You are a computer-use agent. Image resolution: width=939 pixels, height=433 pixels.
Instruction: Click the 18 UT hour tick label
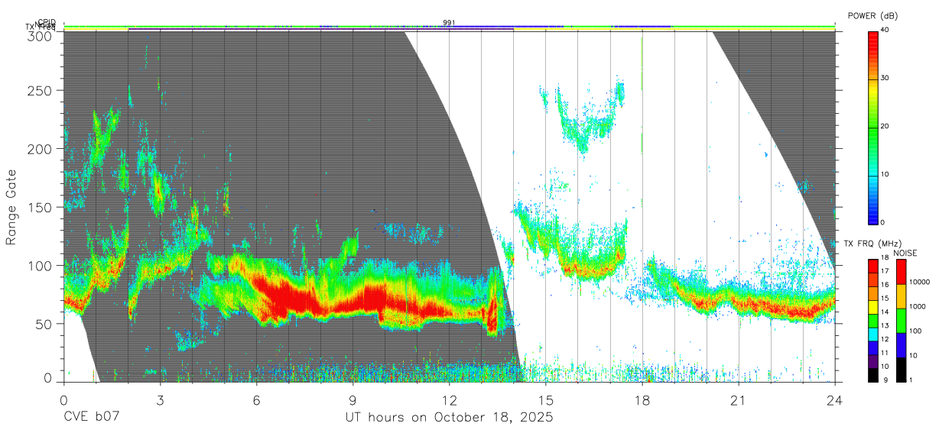point(642,400)
